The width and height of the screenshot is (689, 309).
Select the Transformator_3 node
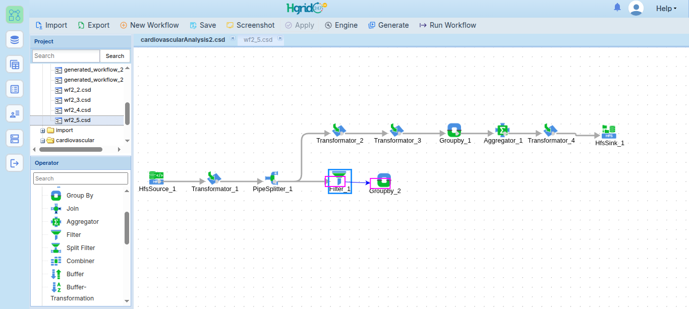pyautogui.click(x=397, y=130)
